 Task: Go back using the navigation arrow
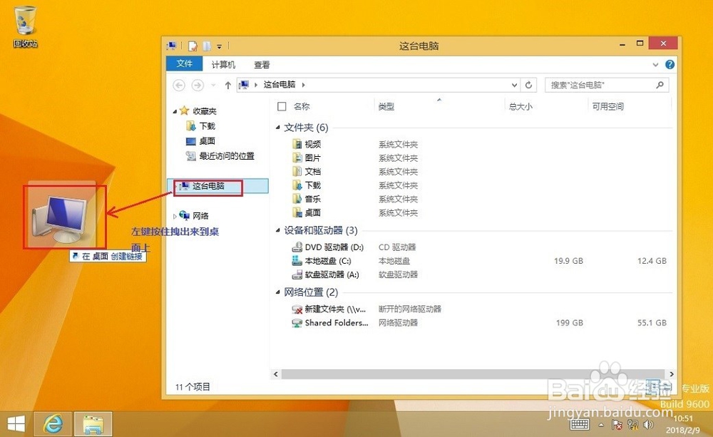pyautogui.click(x=178, y=84)
